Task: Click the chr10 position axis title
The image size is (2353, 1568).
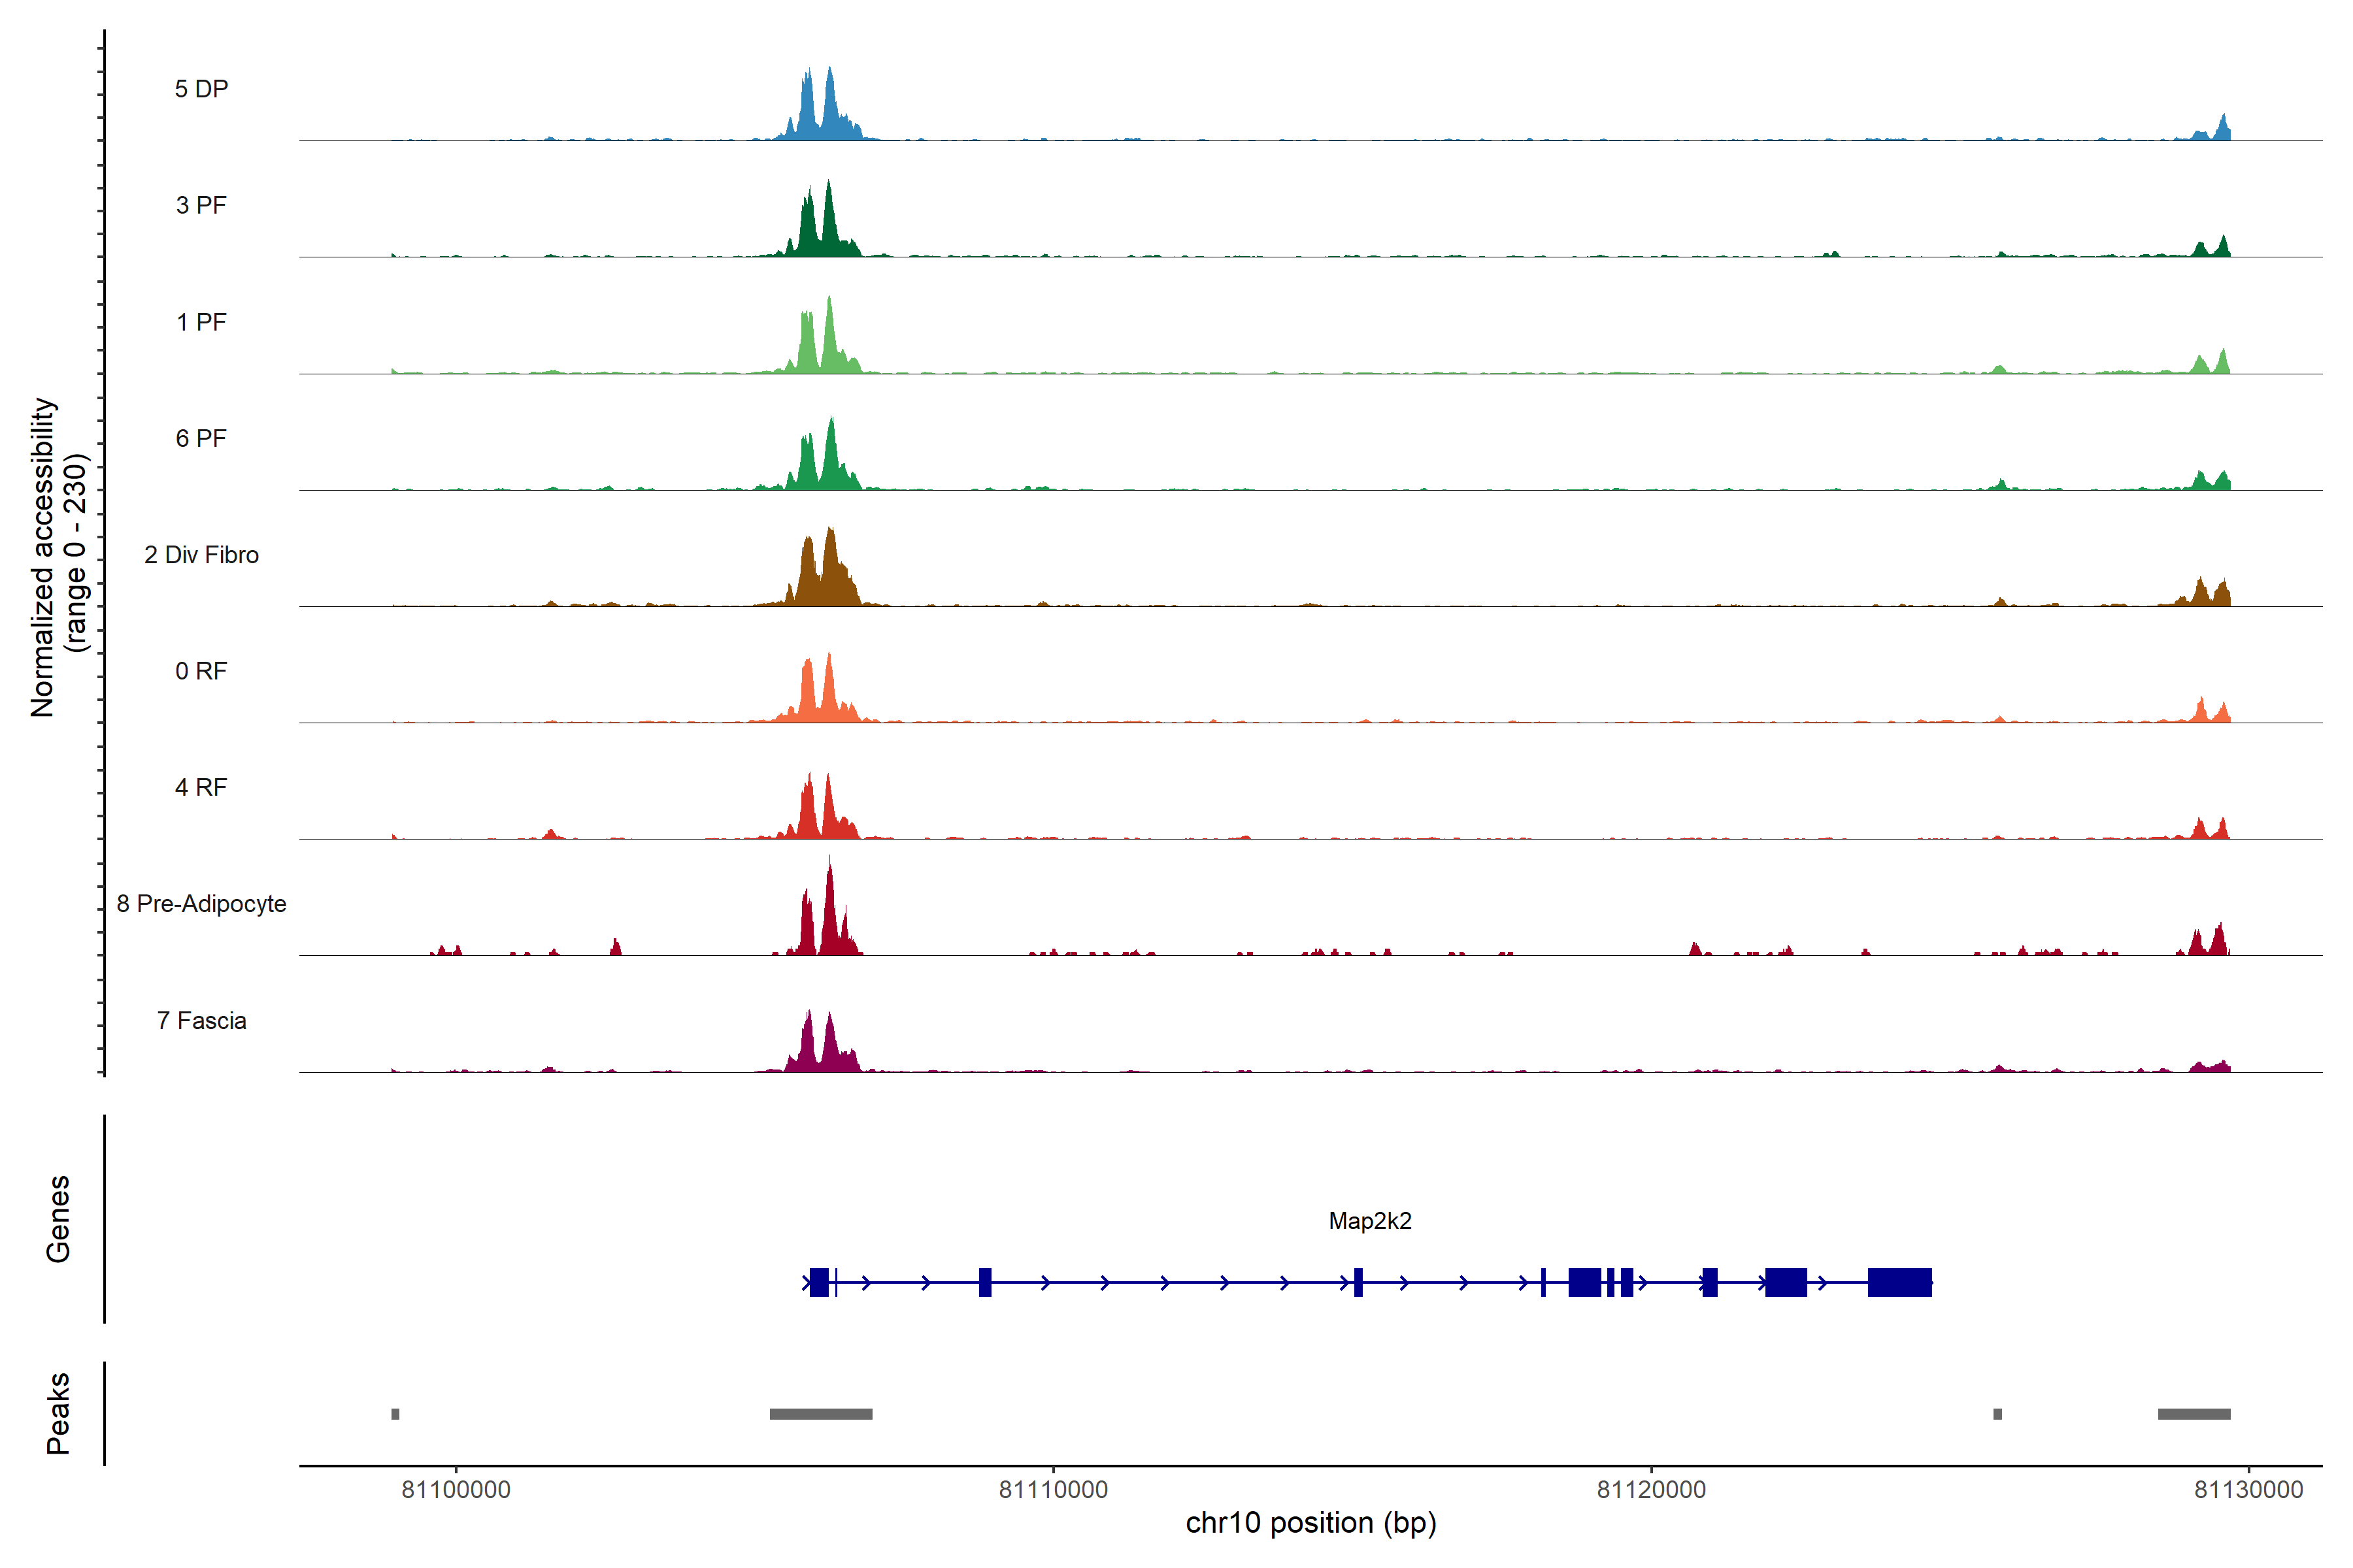Action: [1310, 1523]
